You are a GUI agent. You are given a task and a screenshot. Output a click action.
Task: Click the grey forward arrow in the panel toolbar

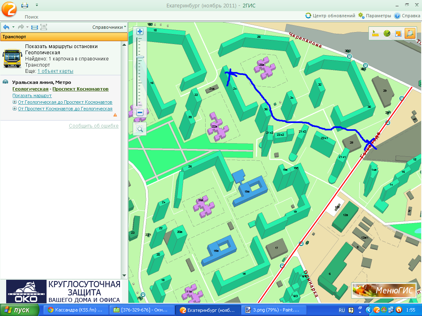coord(21,27)
